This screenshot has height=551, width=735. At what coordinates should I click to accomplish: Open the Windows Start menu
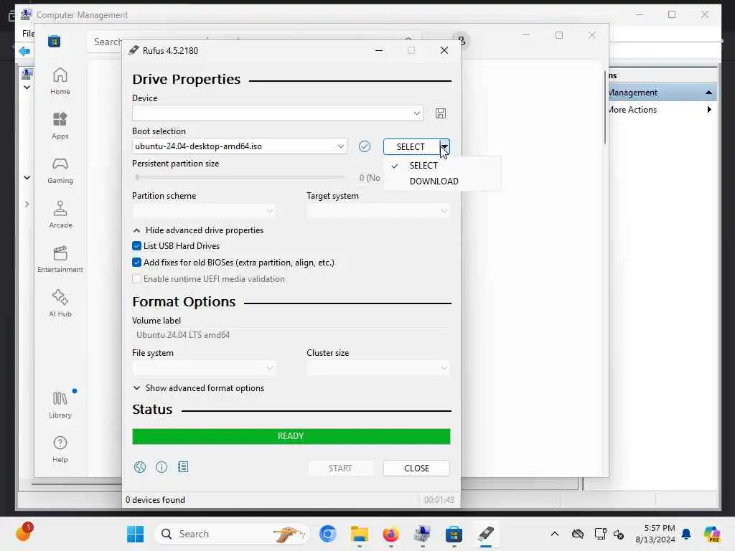click(135, 534)
